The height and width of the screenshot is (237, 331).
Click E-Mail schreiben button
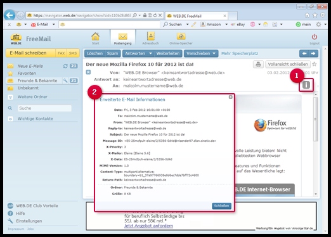click(x=30, y=53)
